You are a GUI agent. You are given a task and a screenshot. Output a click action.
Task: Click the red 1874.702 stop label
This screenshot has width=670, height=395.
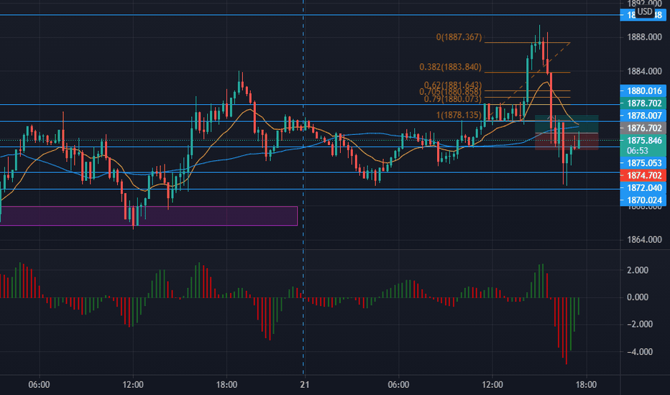click(643, 175)
